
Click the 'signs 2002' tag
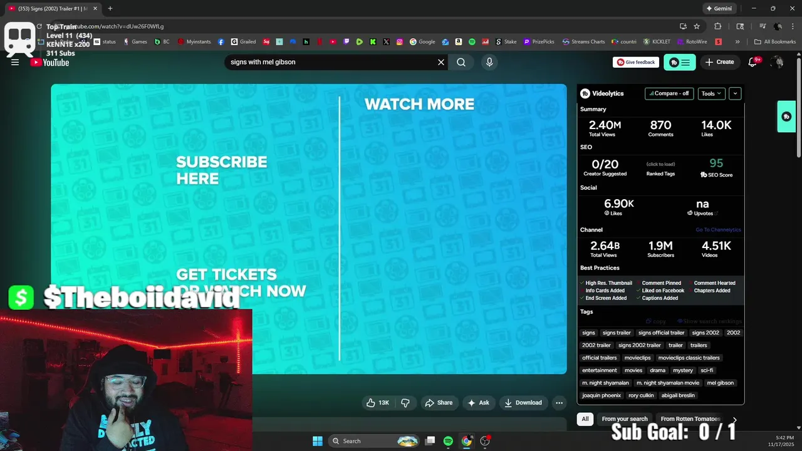(x=706, y=333)
